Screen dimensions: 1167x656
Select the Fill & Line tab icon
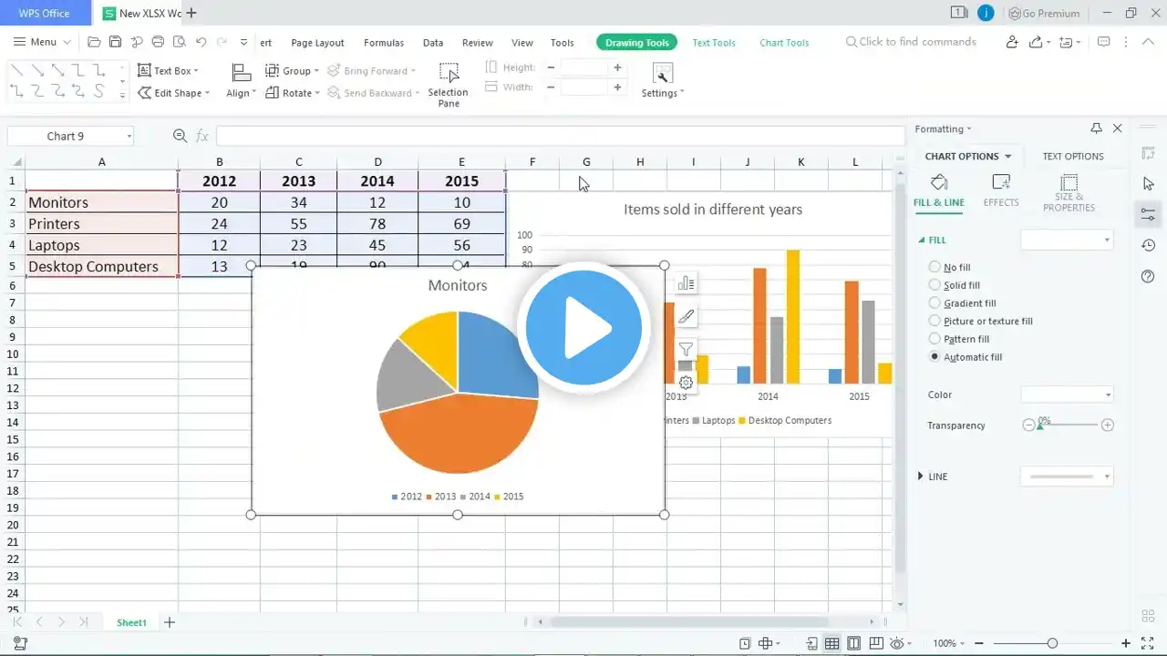pyautogui.click(x=939, y=182)
